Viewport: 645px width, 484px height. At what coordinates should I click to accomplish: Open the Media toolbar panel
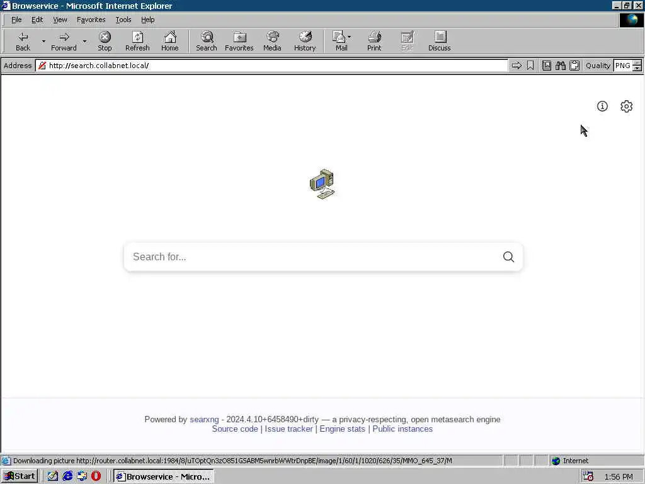tap(272, 41)
